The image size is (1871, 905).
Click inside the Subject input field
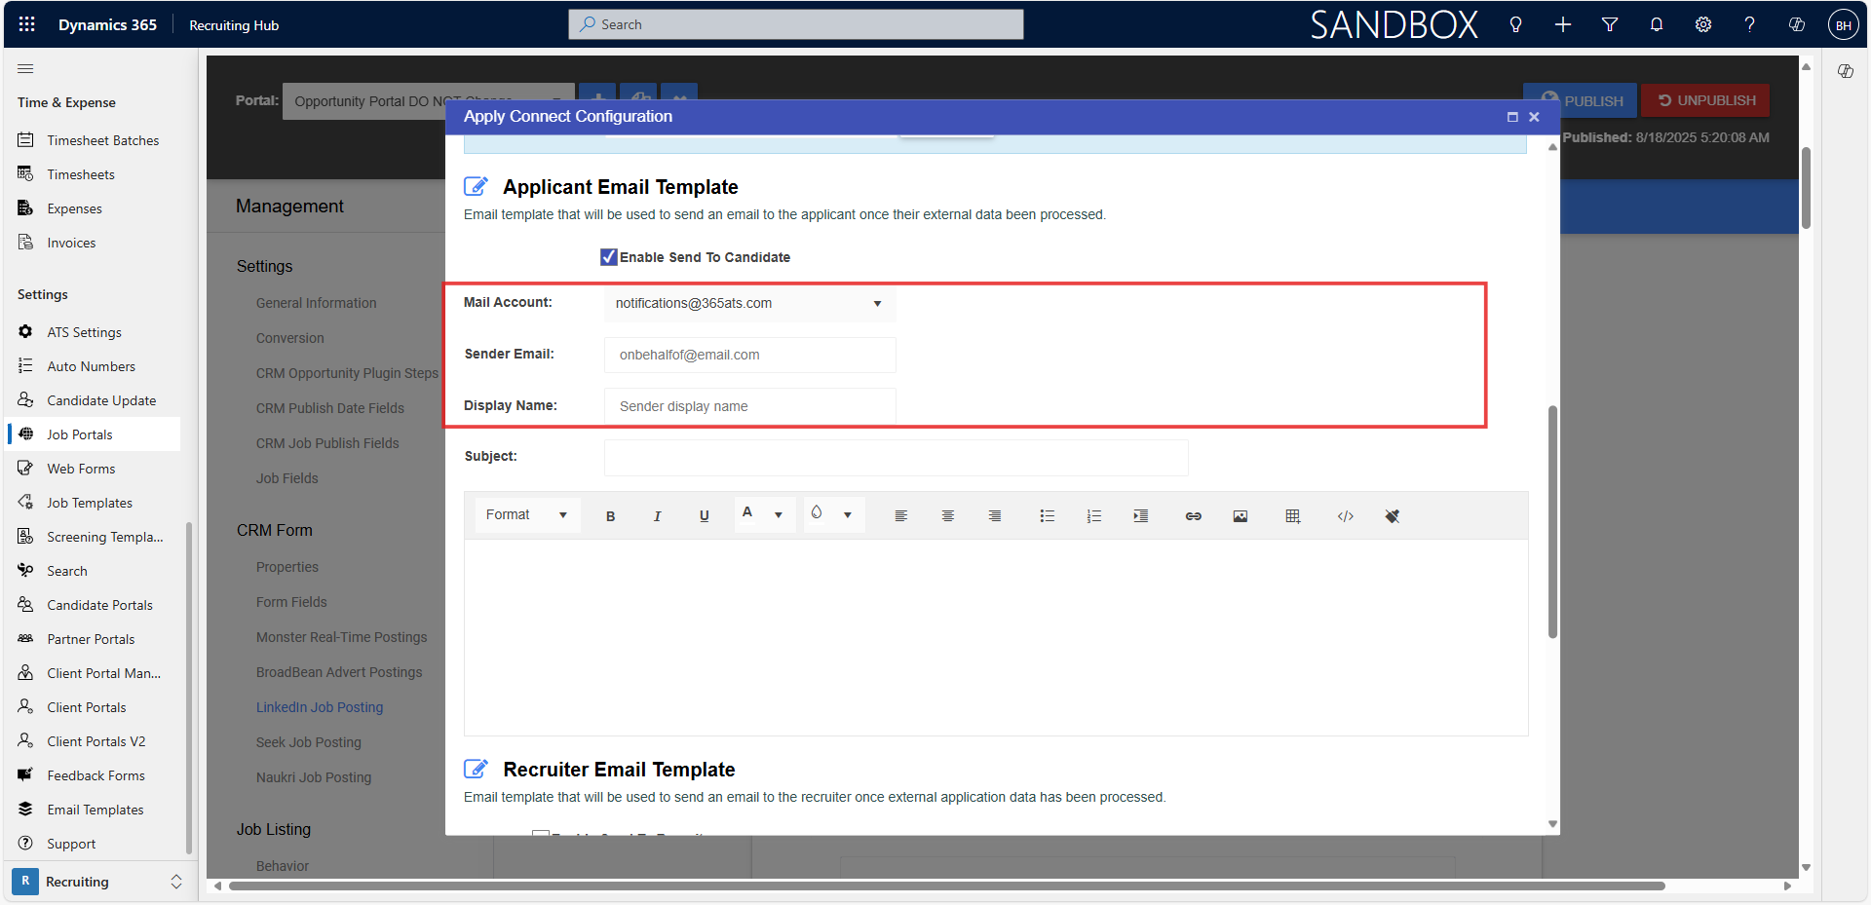895,457
